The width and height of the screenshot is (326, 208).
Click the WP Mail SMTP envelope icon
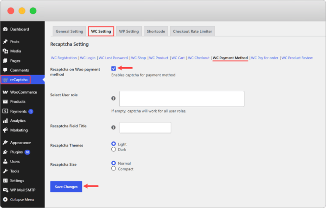(x=6, y=190)
